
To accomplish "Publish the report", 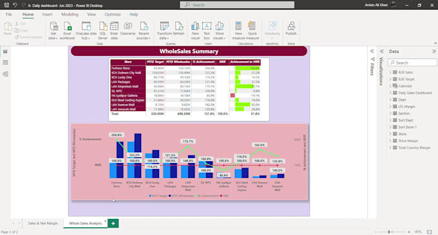I will [x=291, y=29].
